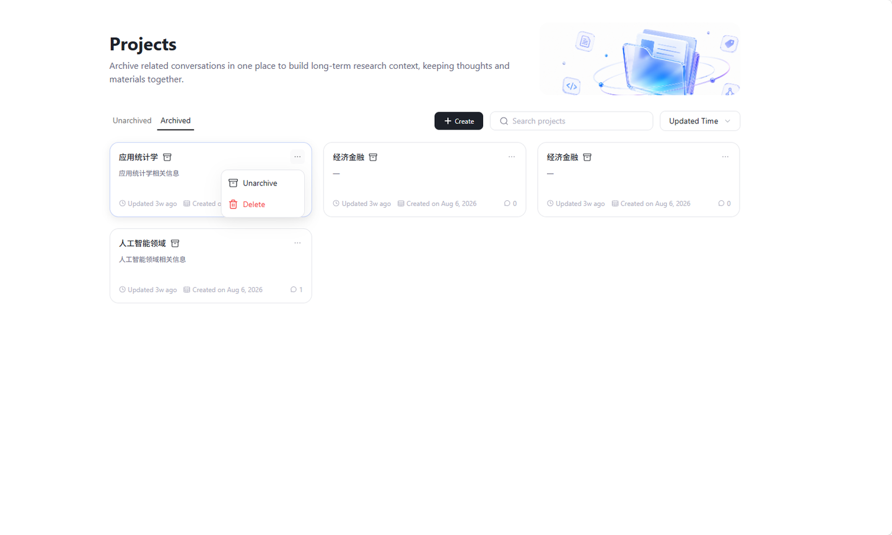Focus the Search projects field
Image resolution: width=892 pixels, height=535 pixels.
tap(571, 121)
